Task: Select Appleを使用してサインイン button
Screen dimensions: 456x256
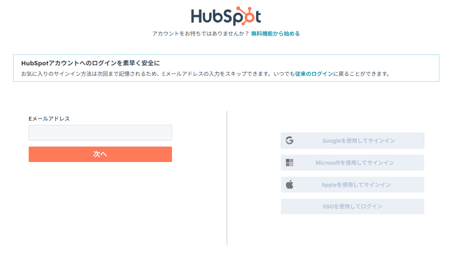Action: tap(353, 184)
